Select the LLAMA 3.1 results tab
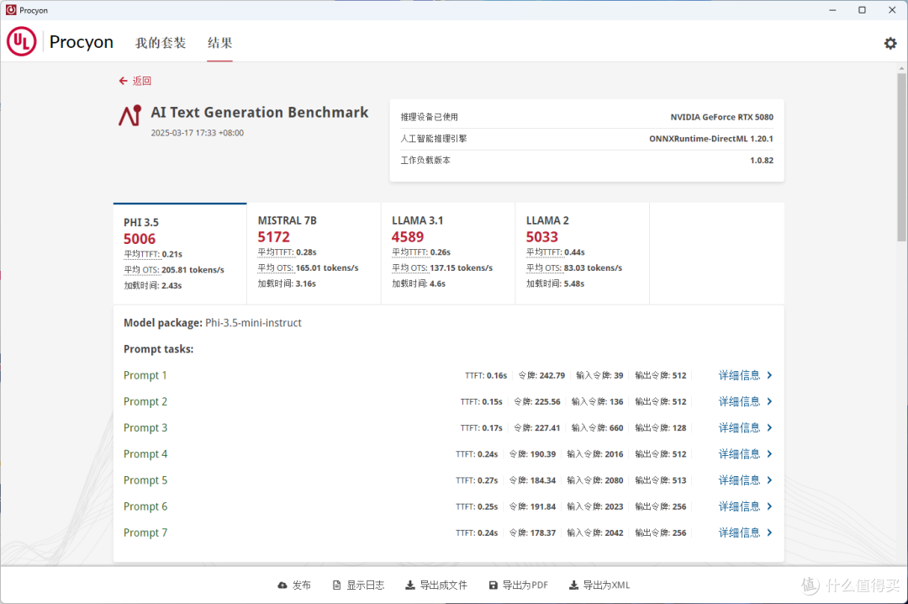 pos(447,253)
